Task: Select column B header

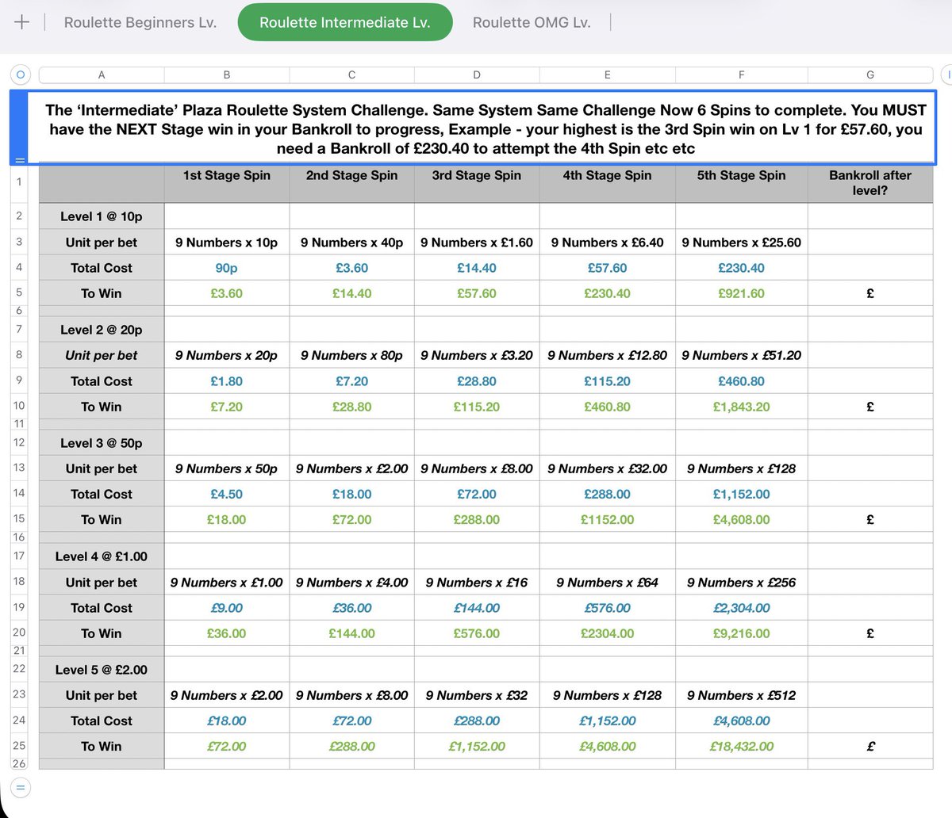Action: (227, 75)
